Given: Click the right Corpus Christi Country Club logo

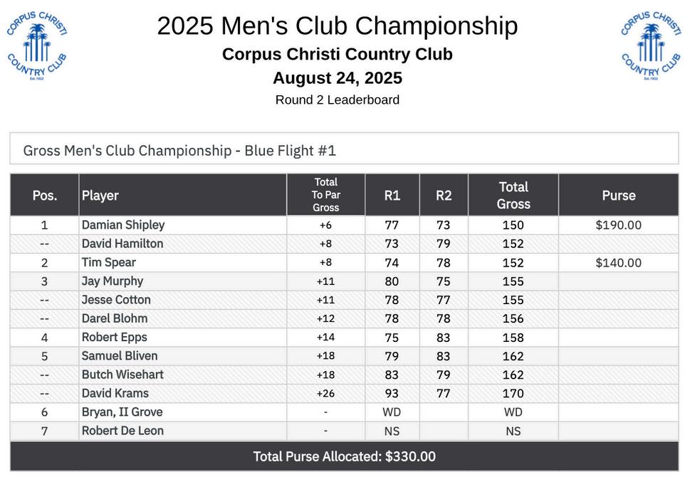Looking at the screenshot, I should tap(651, 45).
